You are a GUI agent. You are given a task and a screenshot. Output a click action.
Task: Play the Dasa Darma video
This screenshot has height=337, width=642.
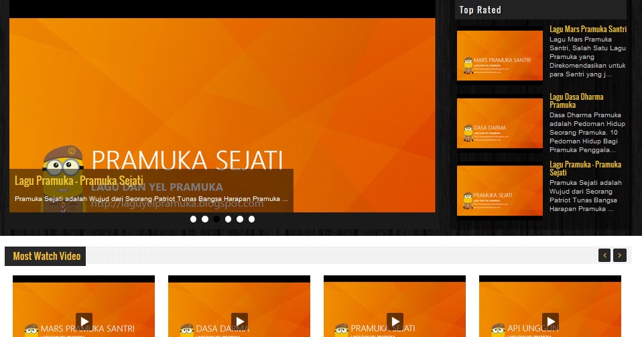pos(239,321)
